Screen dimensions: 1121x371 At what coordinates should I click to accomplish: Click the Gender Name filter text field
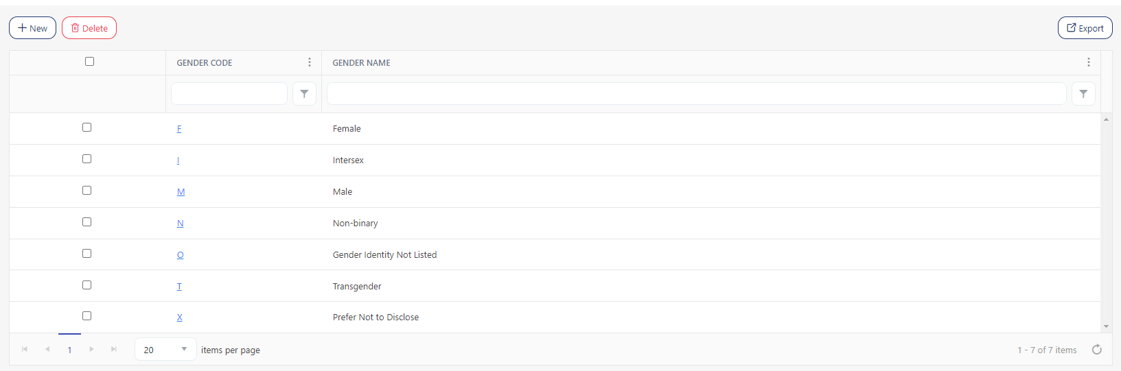696,94
